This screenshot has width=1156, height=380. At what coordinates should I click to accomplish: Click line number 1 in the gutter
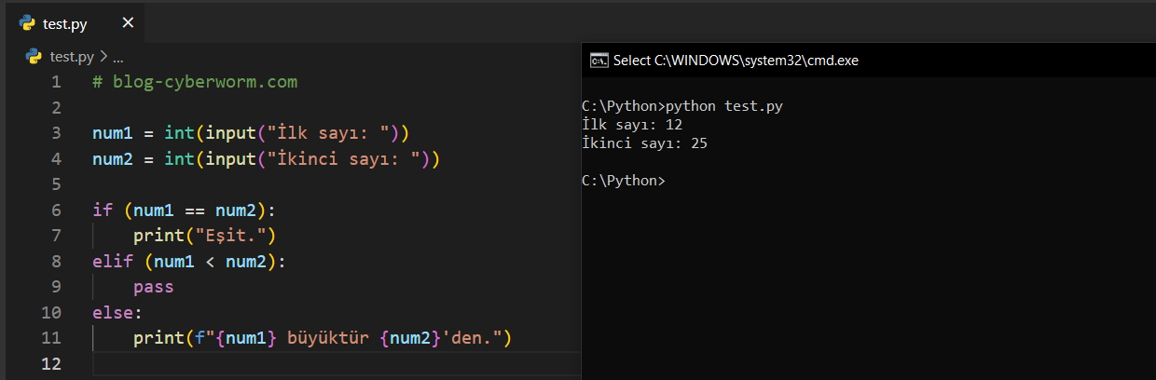[56, 82]
